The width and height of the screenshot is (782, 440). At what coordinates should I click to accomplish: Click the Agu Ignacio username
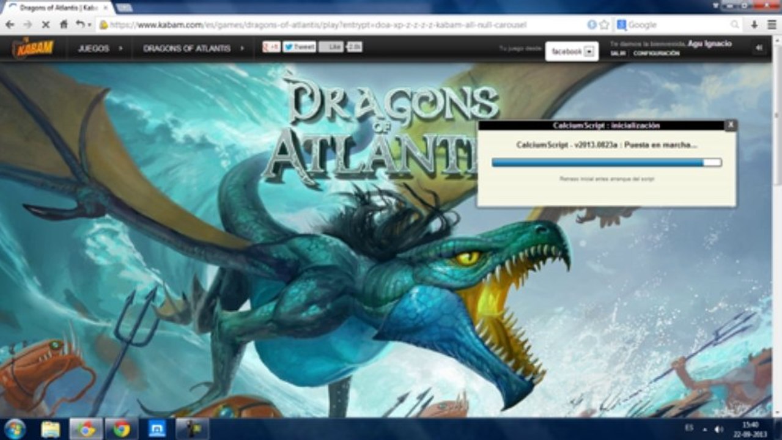[709, 44]
